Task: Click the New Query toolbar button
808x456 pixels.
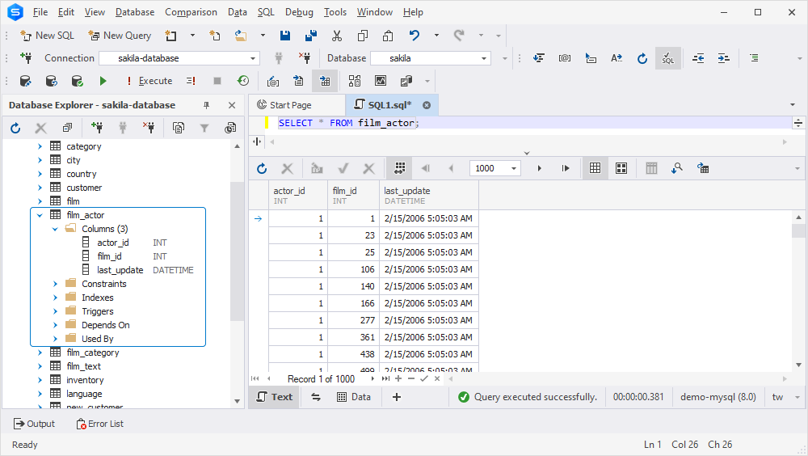Action: pyautogui.click(x=120, y=36)
